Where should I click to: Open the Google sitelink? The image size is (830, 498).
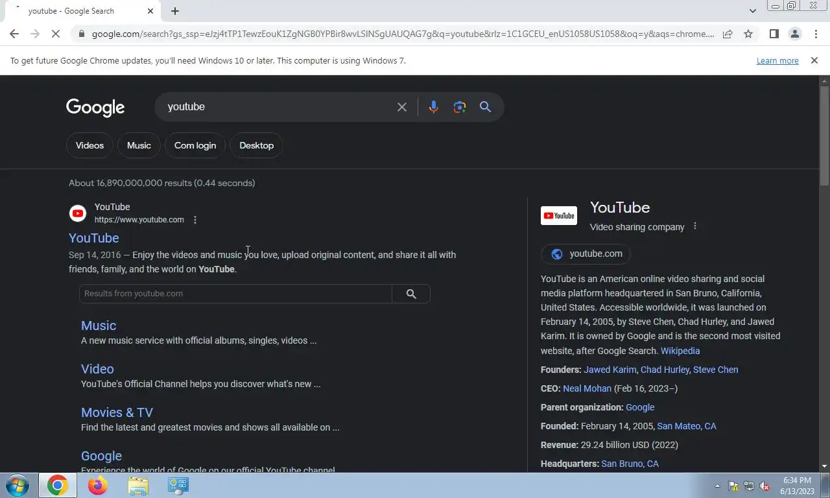tap(101, 456)
